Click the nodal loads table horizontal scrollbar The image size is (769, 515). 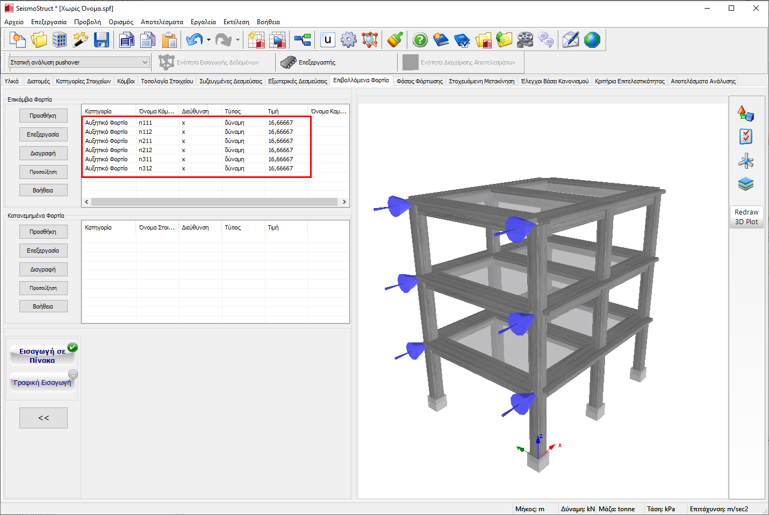pyautogui.click(x=214, y=202)
